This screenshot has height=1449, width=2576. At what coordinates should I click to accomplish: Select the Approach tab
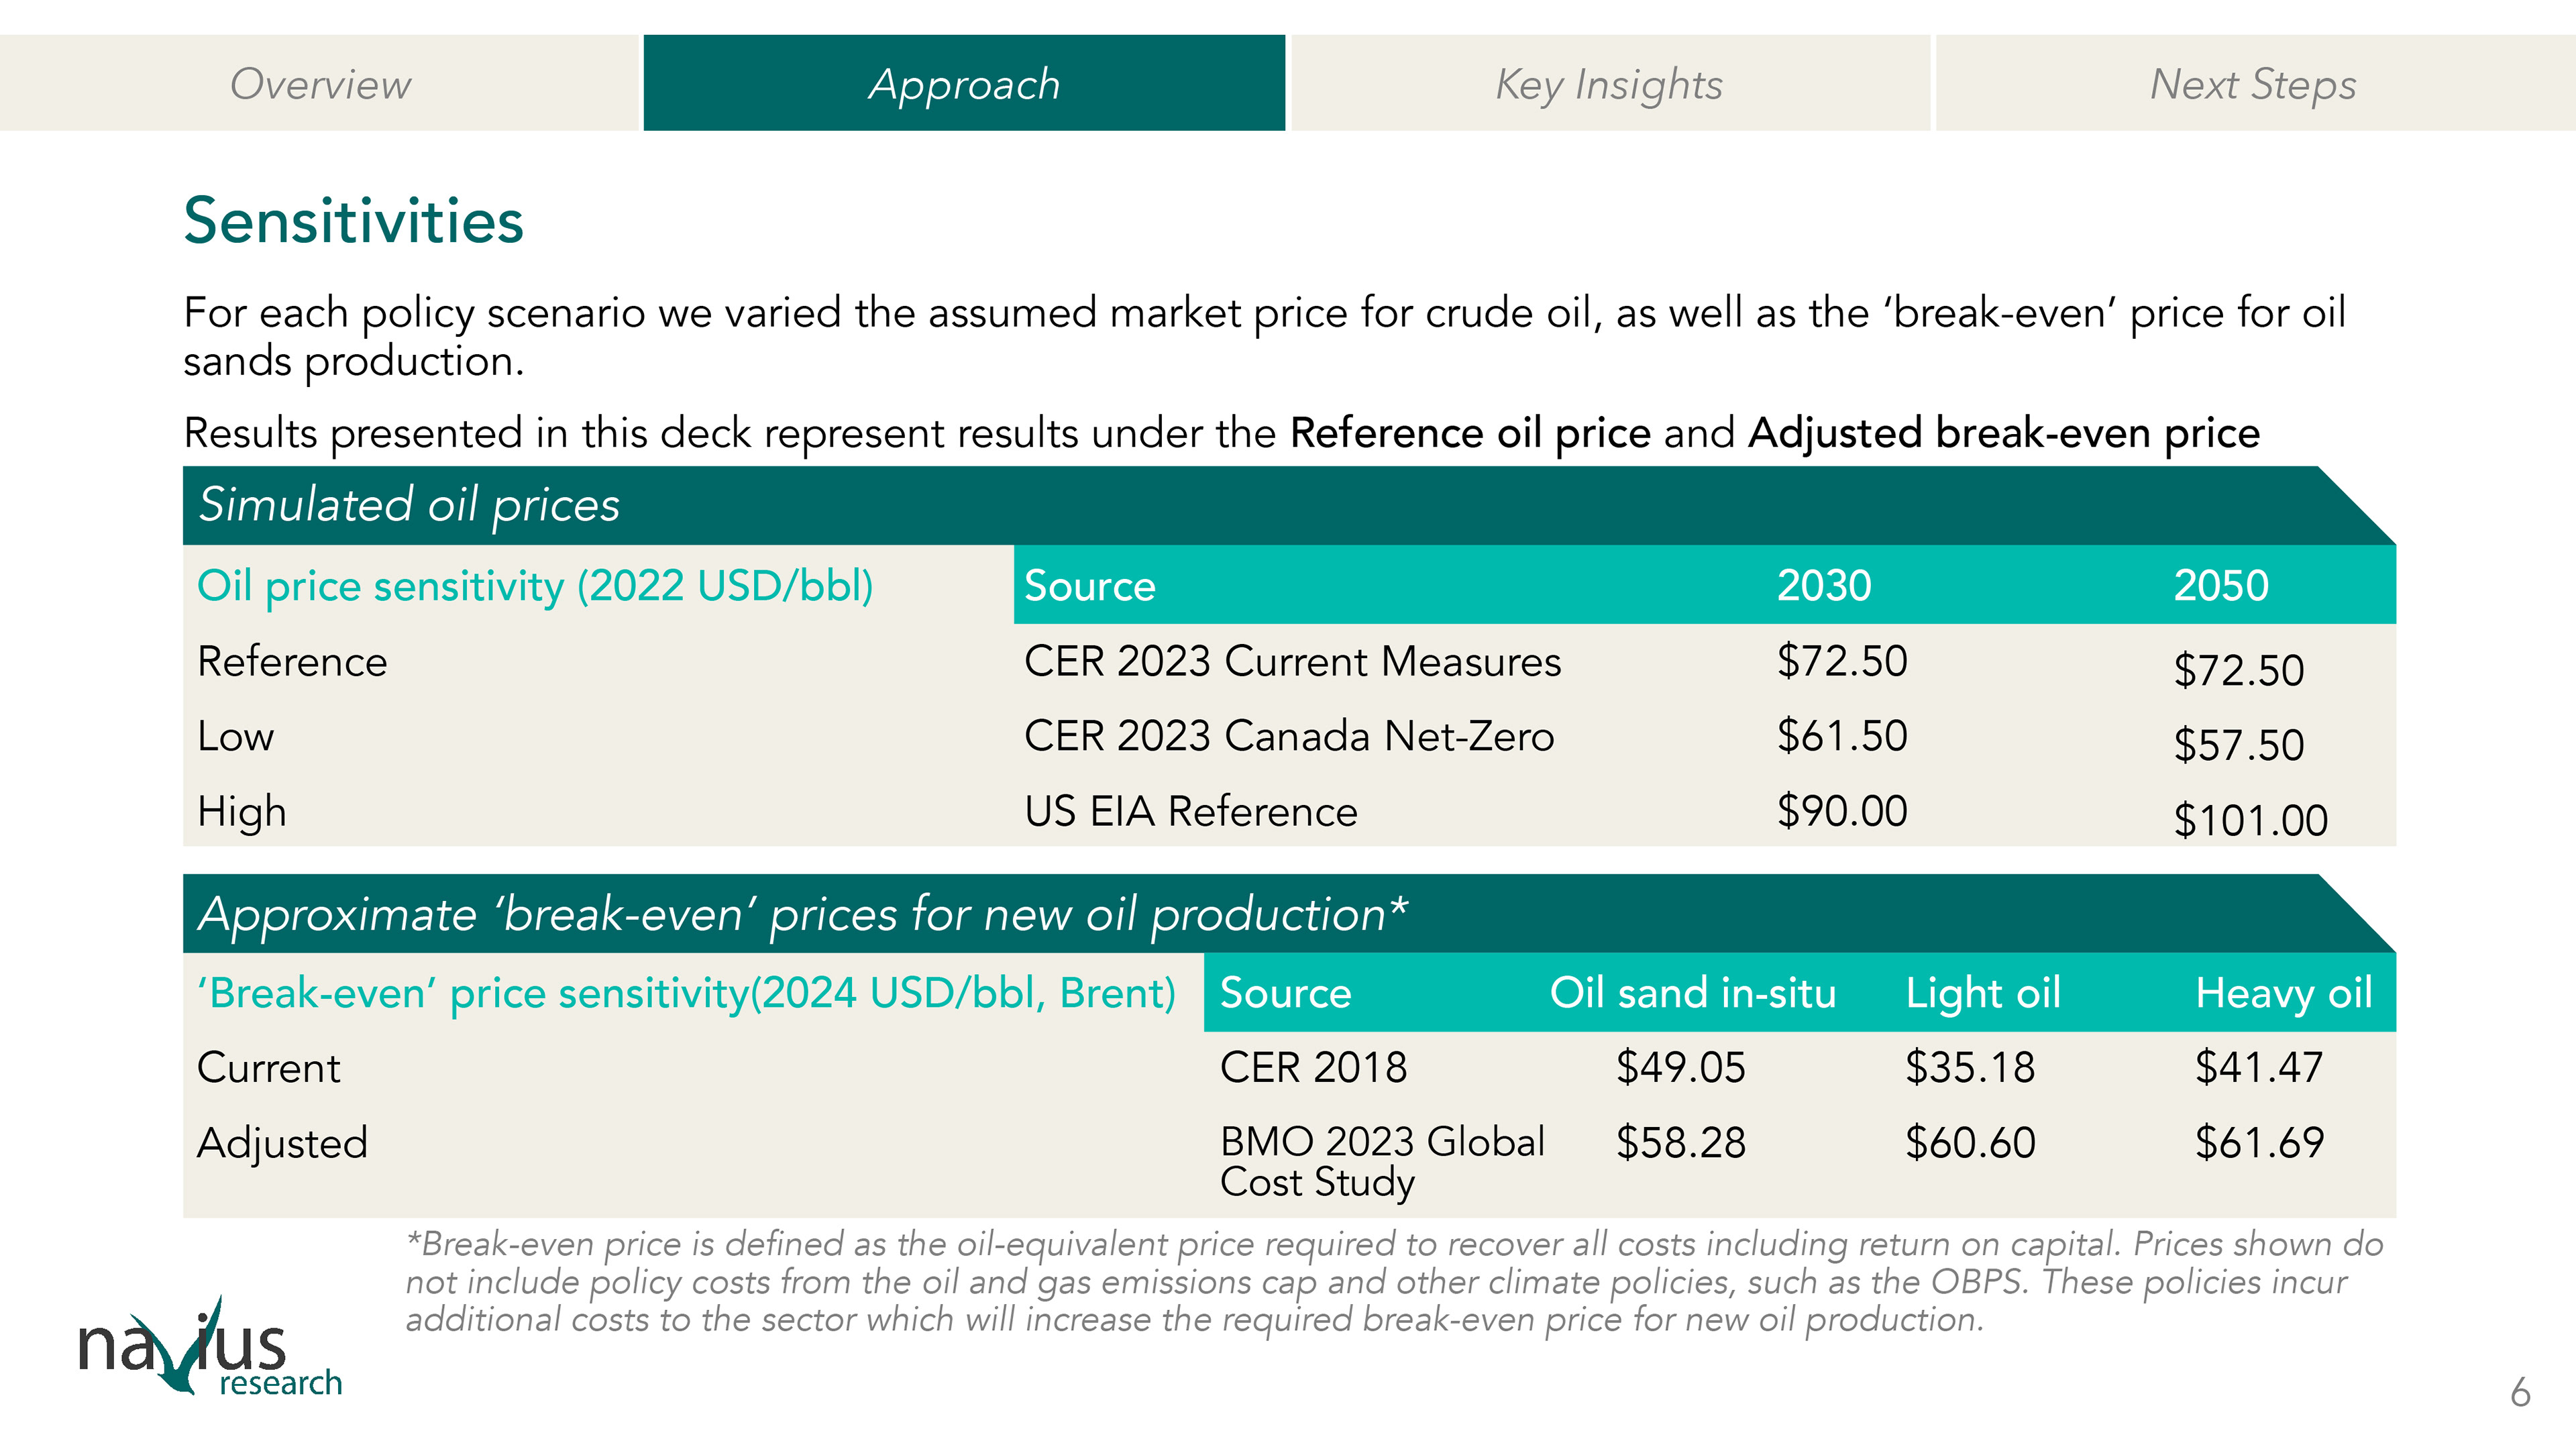click(x=964, y=84)
